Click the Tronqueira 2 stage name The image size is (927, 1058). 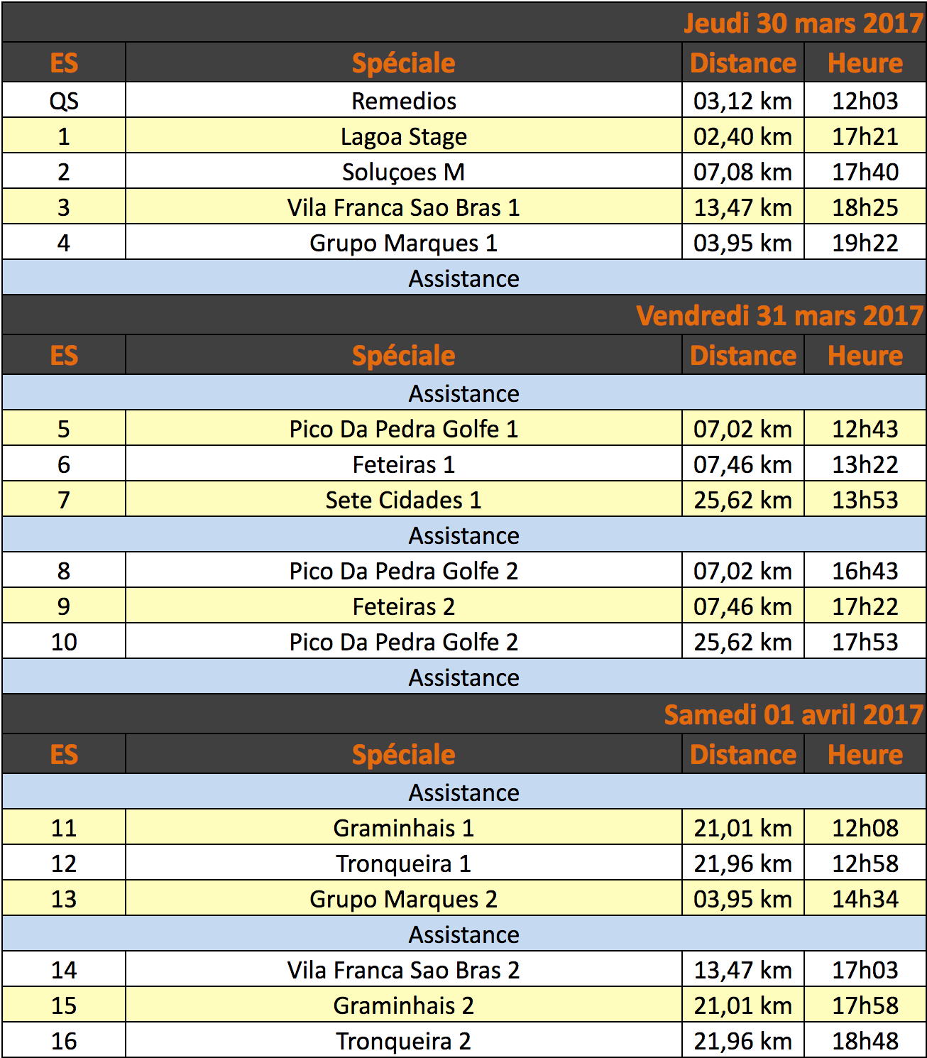pos(403,1040)
